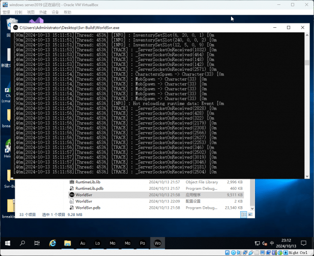Click the taskbar search magnifier icon
The width and height of the screenshot is (314, 256).
pos(22,242)
